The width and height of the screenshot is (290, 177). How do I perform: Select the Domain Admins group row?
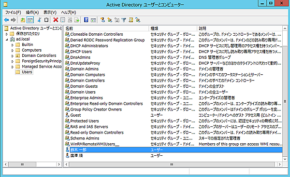(x=173, y=69)
